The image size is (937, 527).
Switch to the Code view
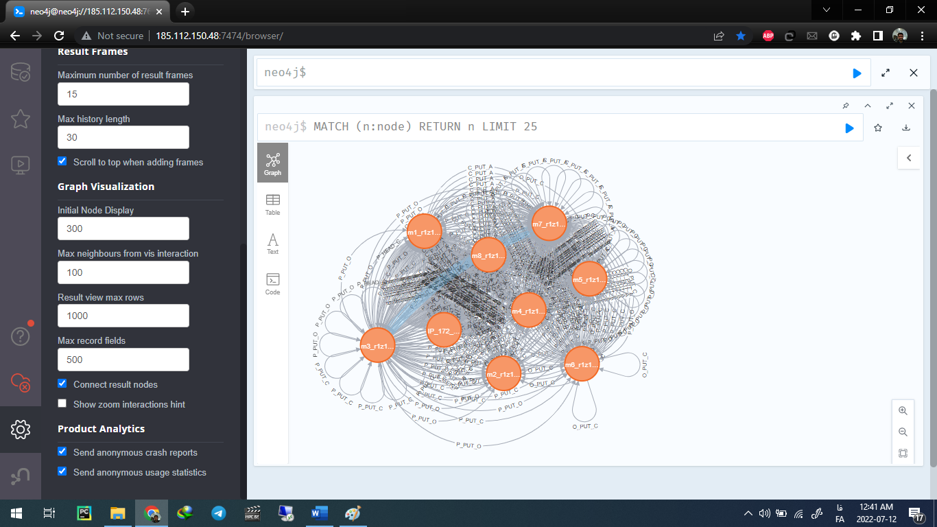click(272, 283)
